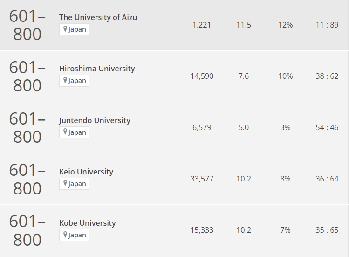349x257 pixels.
Task: Open Hiroshima University page
Action: tap(96, 69)
